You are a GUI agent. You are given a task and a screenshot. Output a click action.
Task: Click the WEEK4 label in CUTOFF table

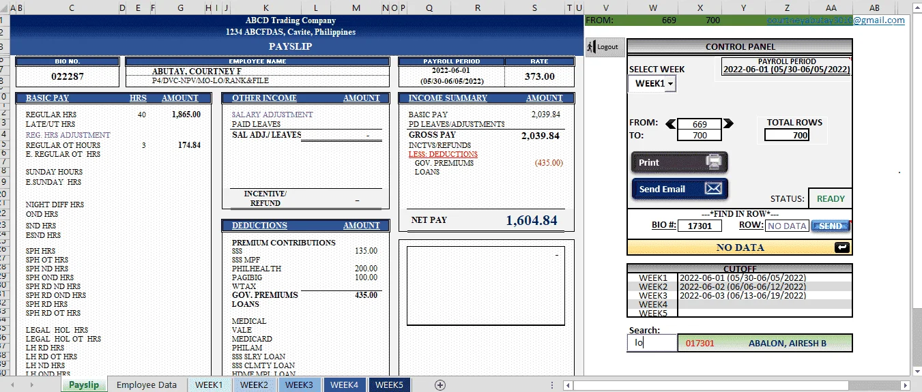(653, 305)
